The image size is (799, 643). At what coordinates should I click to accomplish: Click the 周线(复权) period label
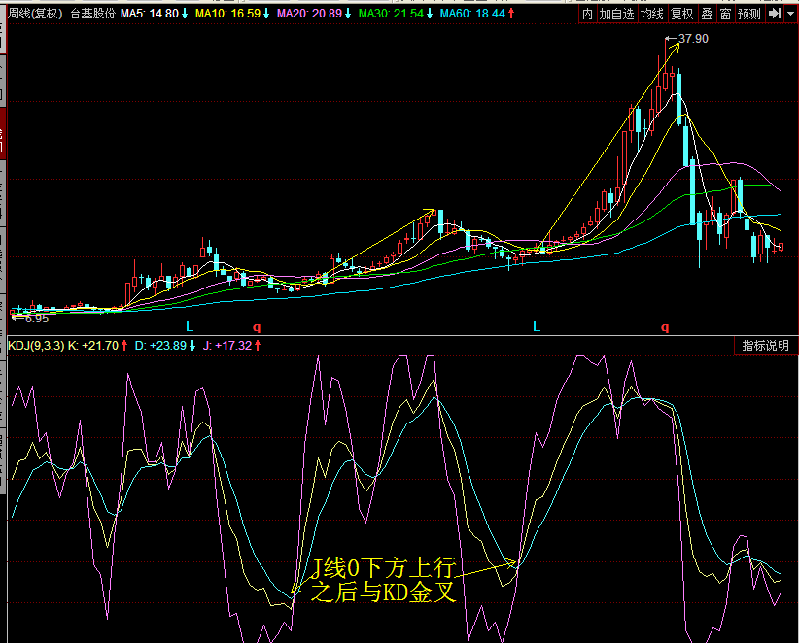pyautogui.click(x=35, y=15)
